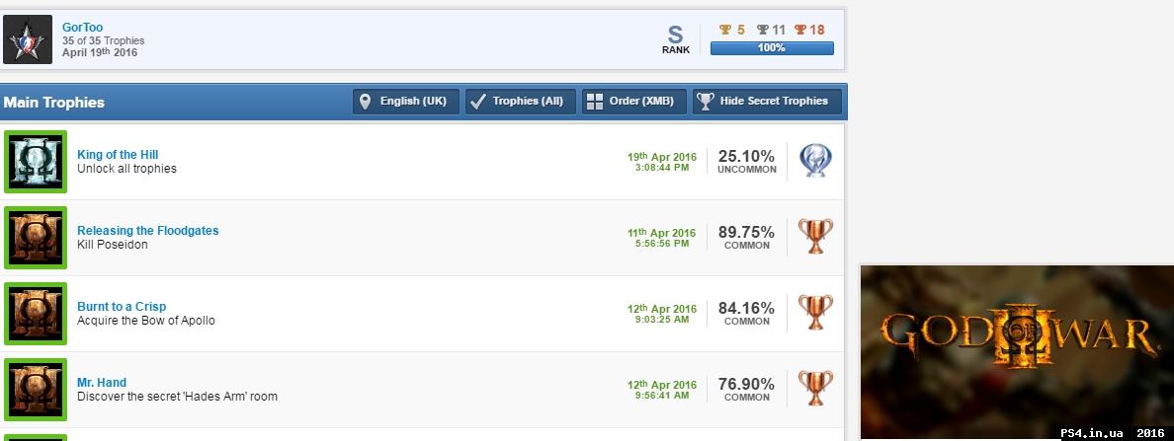Click the 100% completion progress bar
1174x441 pixels.
click(x=772, y=48)
